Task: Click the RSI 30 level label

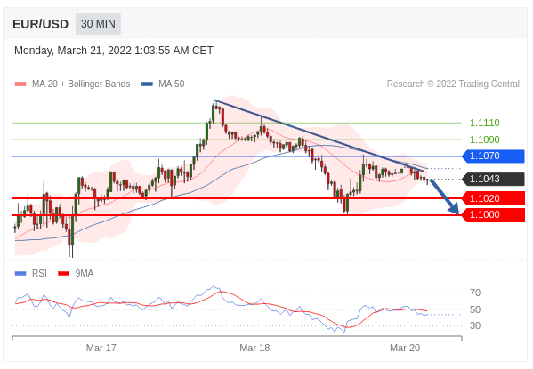Action: pyautogui.click(x=475, y=325)
